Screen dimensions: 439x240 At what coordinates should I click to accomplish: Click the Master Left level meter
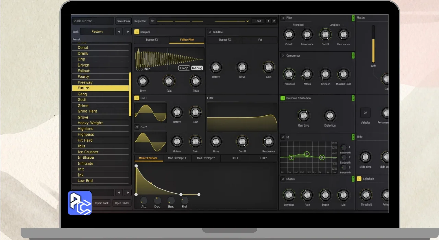373,44
